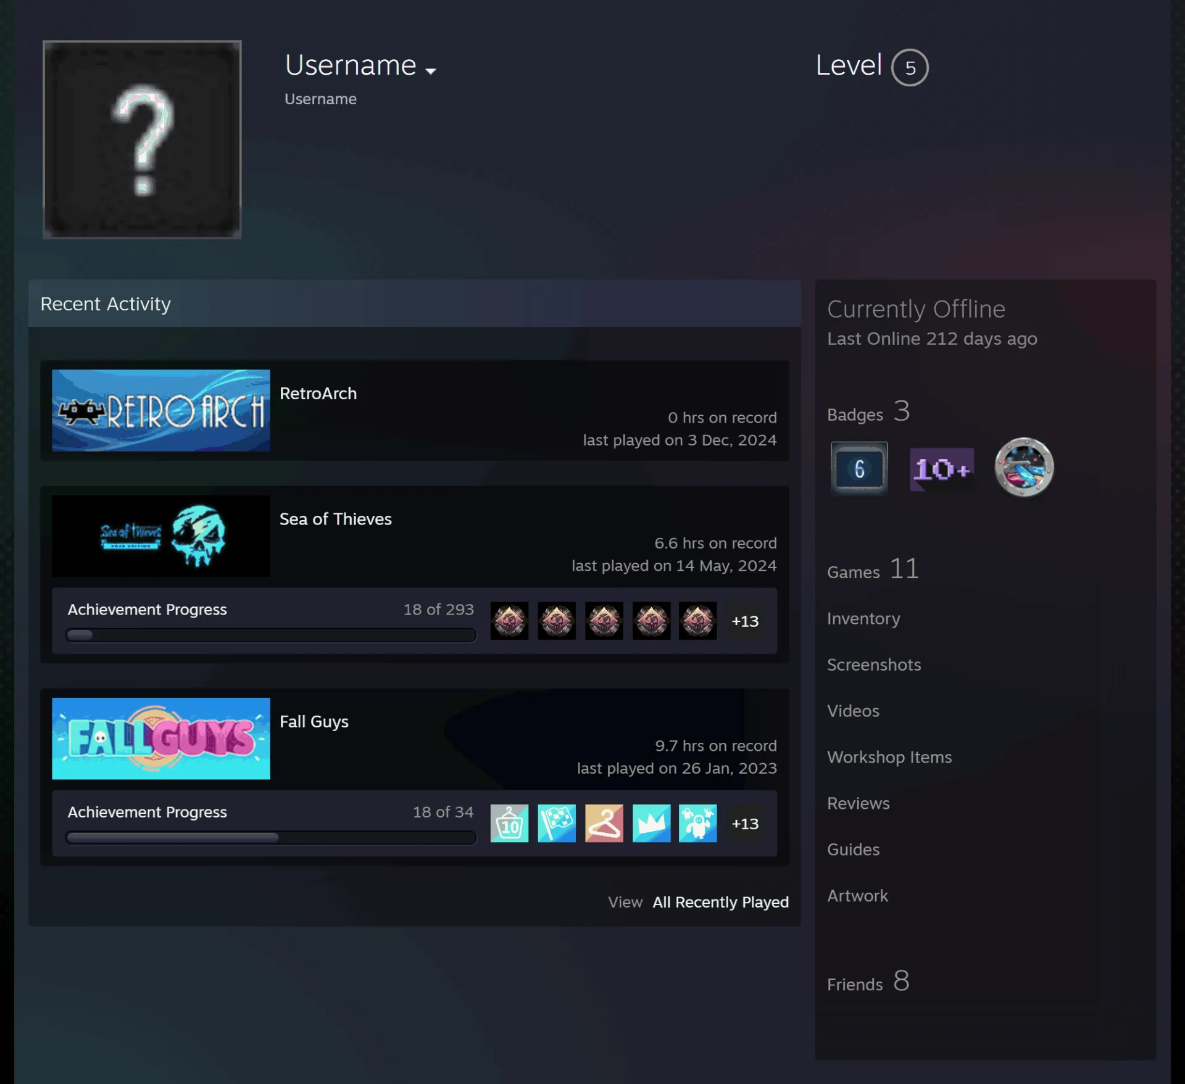The height and width of the screenshot is (1084, 1185).
Task: Click Fall Guys achievement progress bar
Action: 271,837
